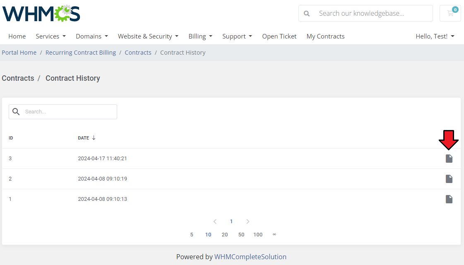464x265 pixels.
Task: Click the table search magnifier icon
Action: click(x=16, y=112)
